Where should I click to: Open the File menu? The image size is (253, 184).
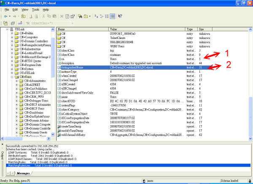click(x=7, y=10)
